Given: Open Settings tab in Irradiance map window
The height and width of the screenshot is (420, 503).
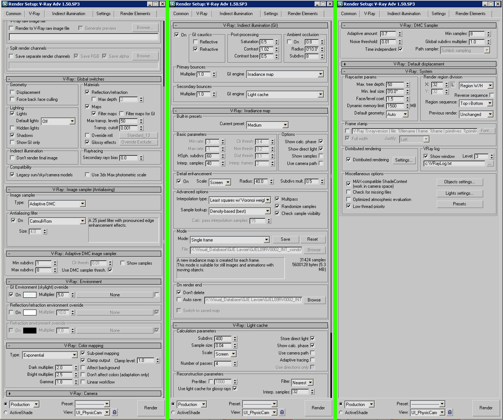Looking at the screenshot, I should [x=271, y=14].
